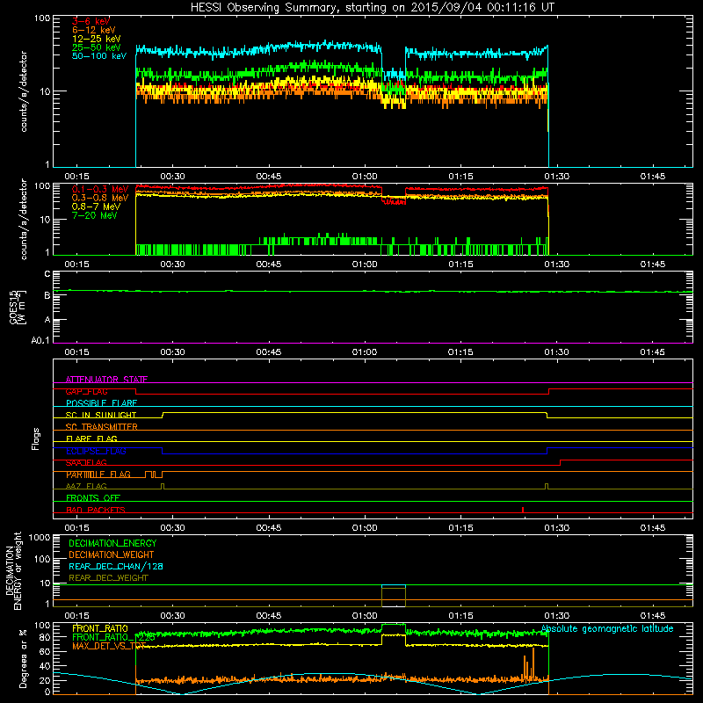Click the 01:30 tick under GOES panel
Viewport: 703px width, 703px height.
pyautogui.click(x=556, y=352)
